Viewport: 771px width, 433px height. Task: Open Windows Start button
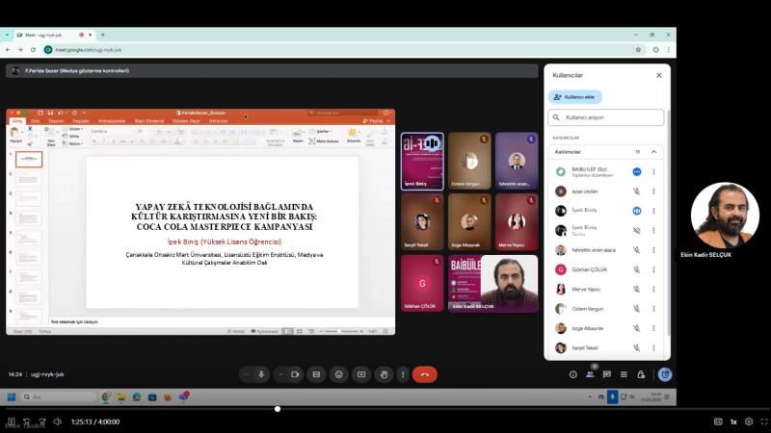point(12,396)
